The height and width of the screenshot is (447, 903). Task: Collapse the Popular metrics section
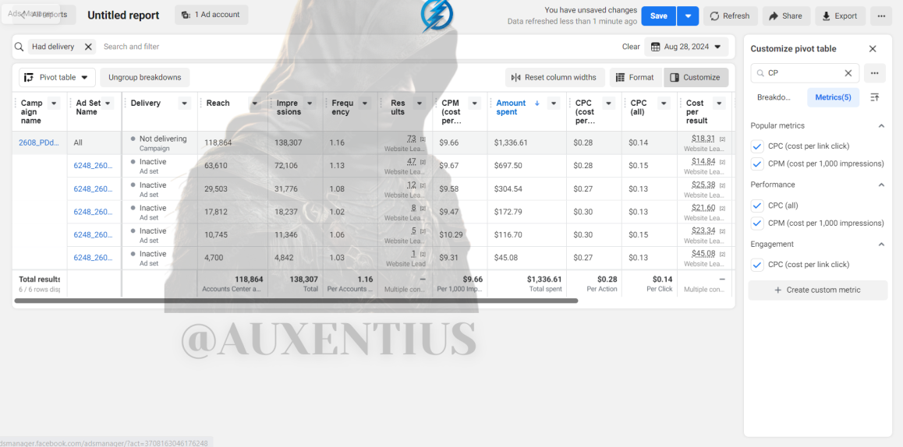tap(880, 125)
